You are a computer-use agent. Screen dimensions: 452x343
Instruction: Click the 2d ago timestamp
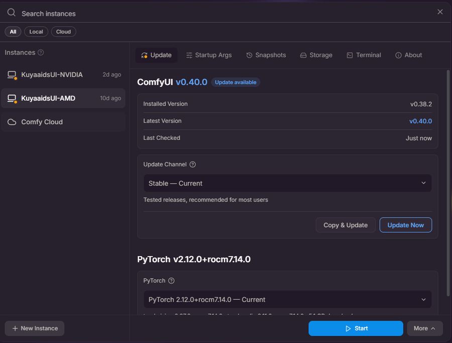click(112, 75)
